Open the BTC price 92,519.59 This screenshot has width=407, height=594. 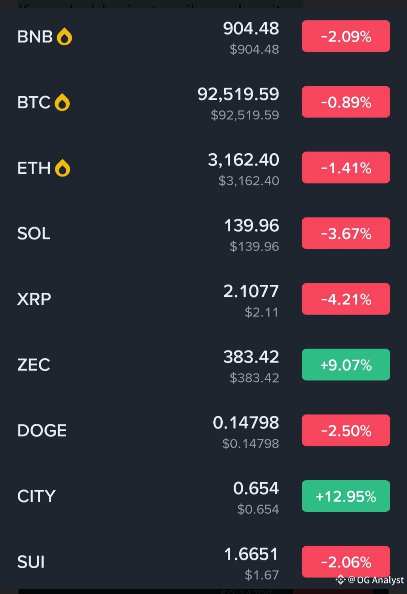coord(238,94)
